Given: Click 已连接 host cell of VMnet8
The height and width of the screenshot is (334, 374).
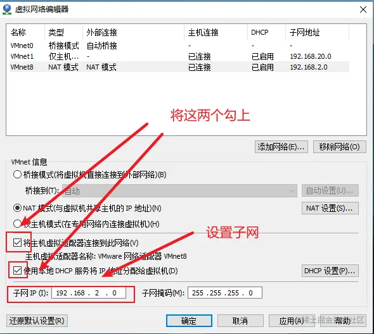Looking at the screenshot, I should point(200,67).
